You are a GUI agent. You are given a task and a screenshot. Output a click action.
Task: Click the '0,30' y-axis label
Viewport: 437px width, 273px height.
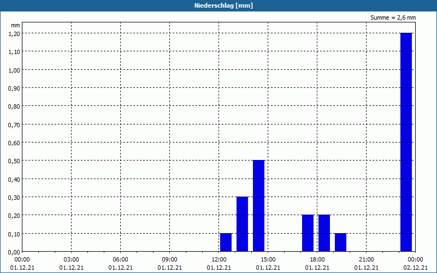[14, 198]
